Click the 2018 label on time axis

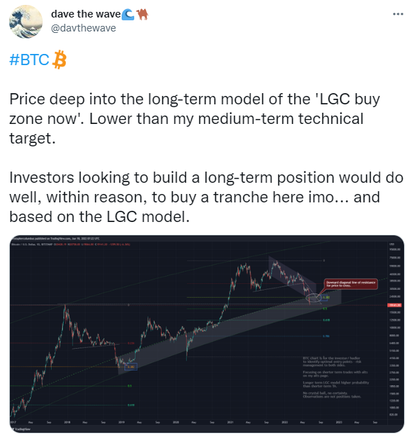pos(67,422)
